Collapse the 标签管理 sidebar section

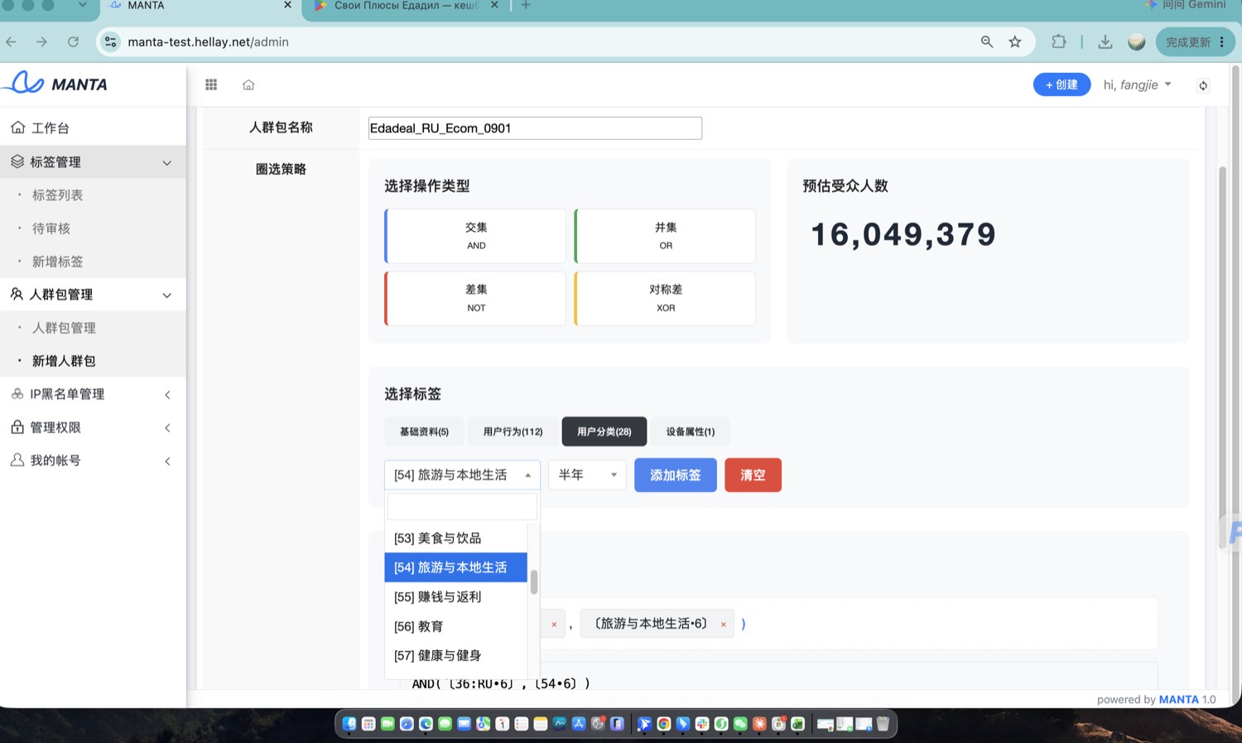[93, 162]
